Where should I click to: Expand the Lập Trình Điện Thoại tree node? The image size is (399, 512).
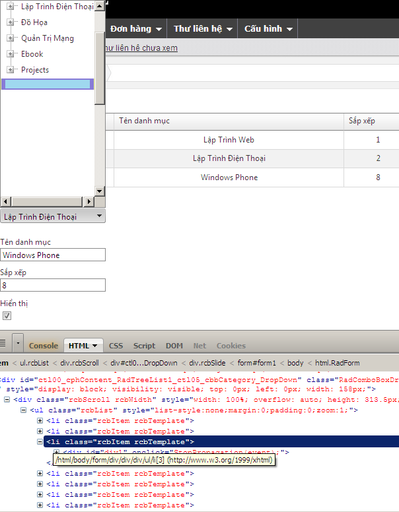pos(10,6)
